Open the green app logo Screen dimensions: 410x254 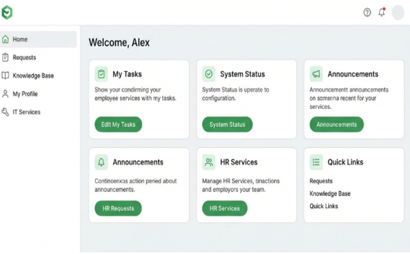pos(7,12)
